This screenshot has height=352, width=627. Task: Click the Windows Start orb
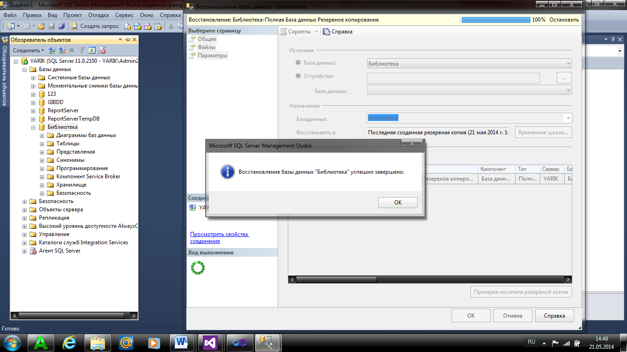[12, 342]
